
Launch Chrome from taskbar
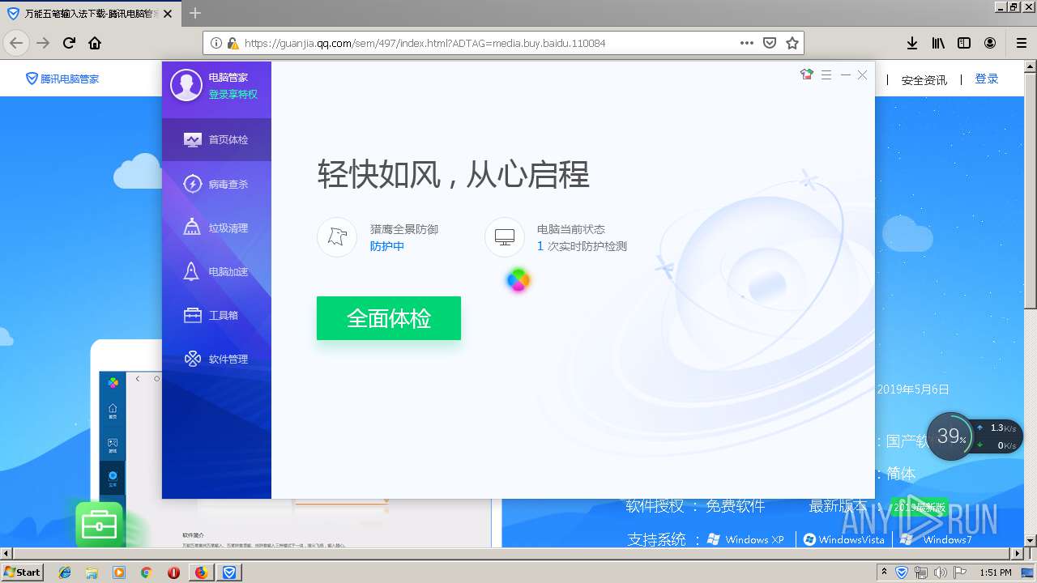pos(146,572)
